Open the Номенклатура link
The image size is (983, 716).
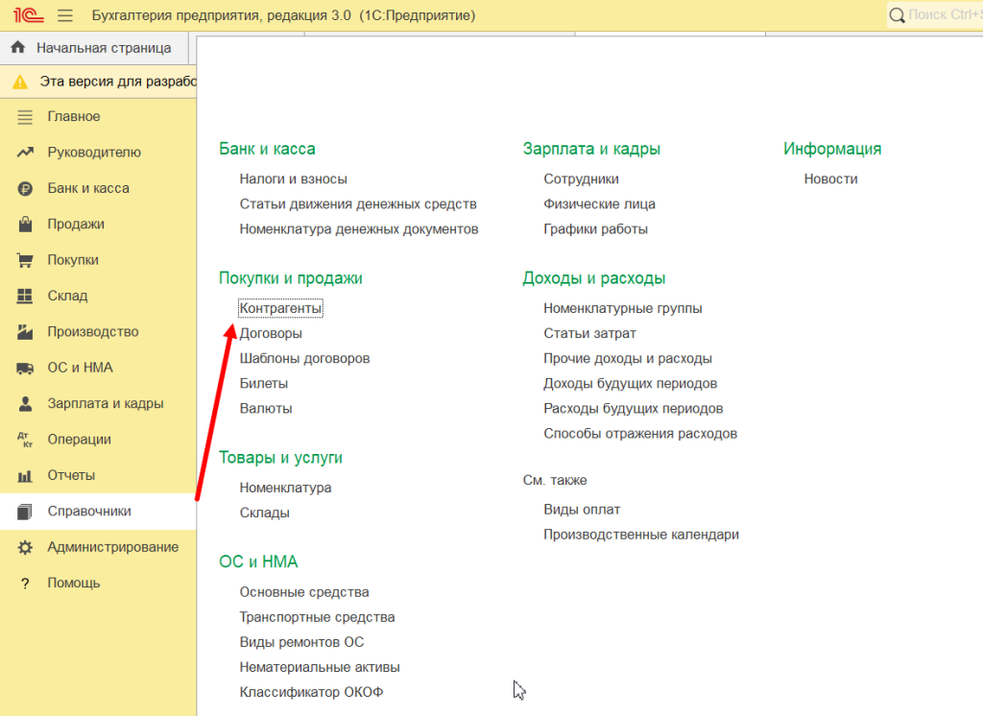click(285, 488)
